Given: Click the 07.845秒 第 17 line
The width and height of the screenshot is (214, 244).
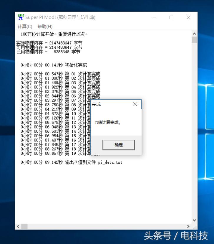Looking at the screenshot, I should coord(55,145).
